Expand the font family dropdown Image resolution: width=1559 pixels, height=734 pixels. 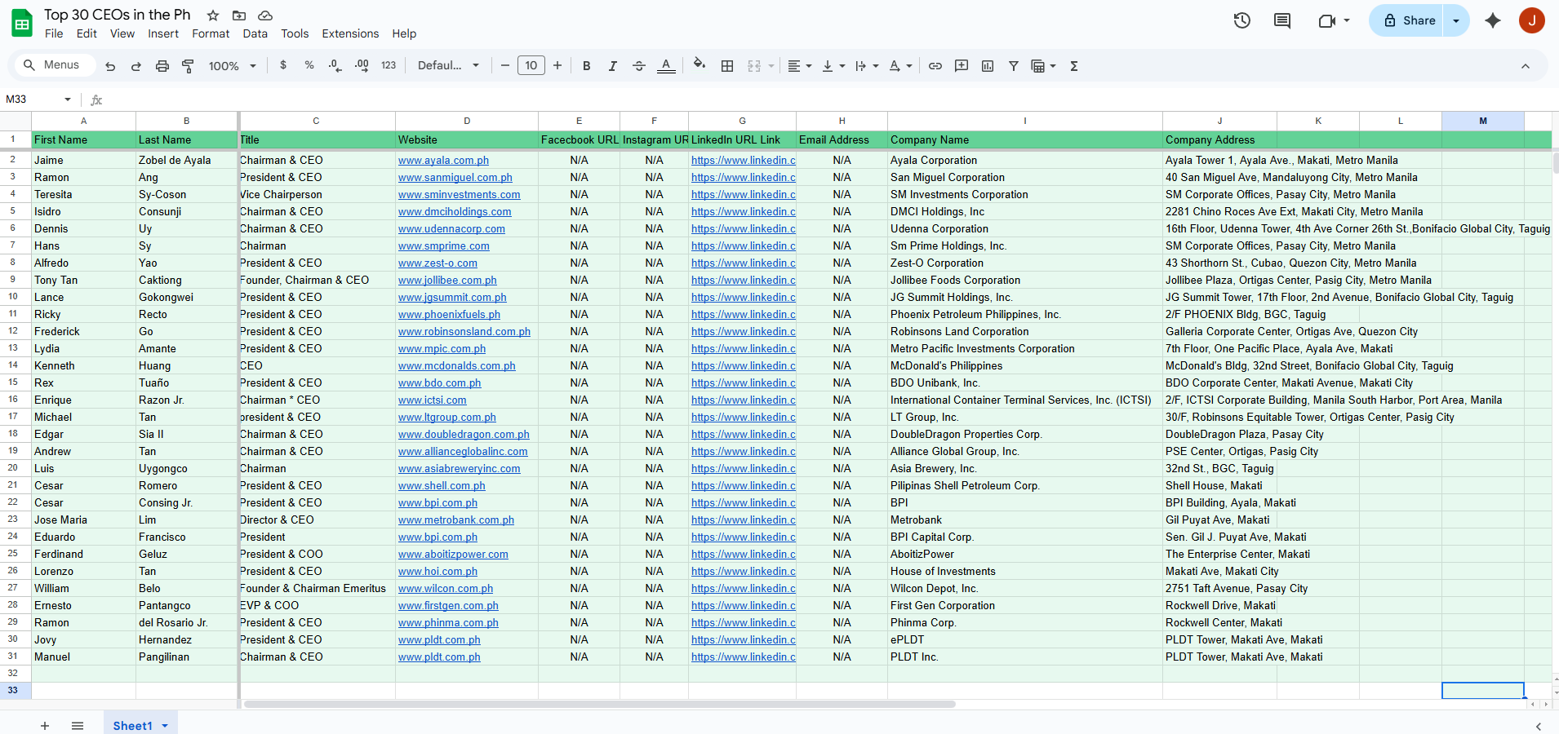click(448, 66)
